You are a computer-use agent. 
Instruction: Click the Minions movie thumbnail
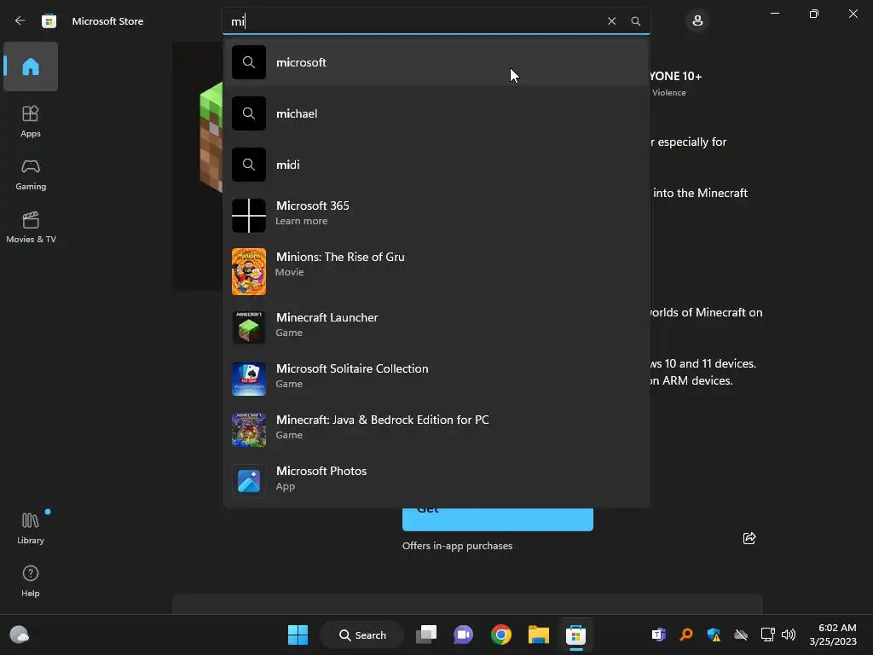point(248,271)
